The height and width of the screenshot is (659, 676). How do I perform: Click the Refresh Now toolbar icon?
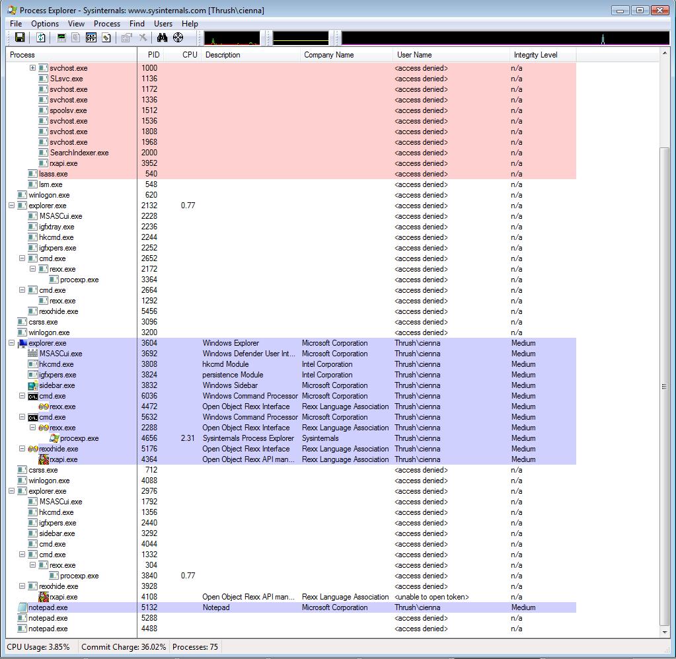(41, 38)
